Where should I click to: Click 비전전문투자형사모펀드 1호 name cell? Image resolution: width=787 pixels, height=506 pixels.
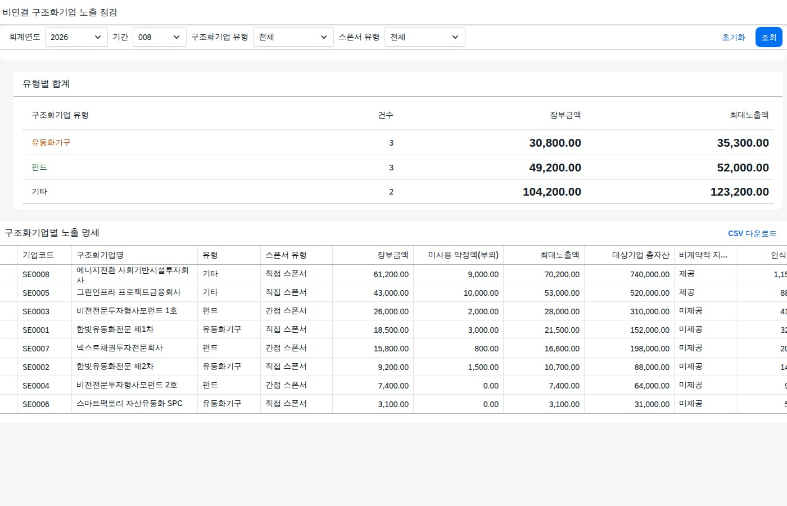pyautogui.click(x=134, y=311)
